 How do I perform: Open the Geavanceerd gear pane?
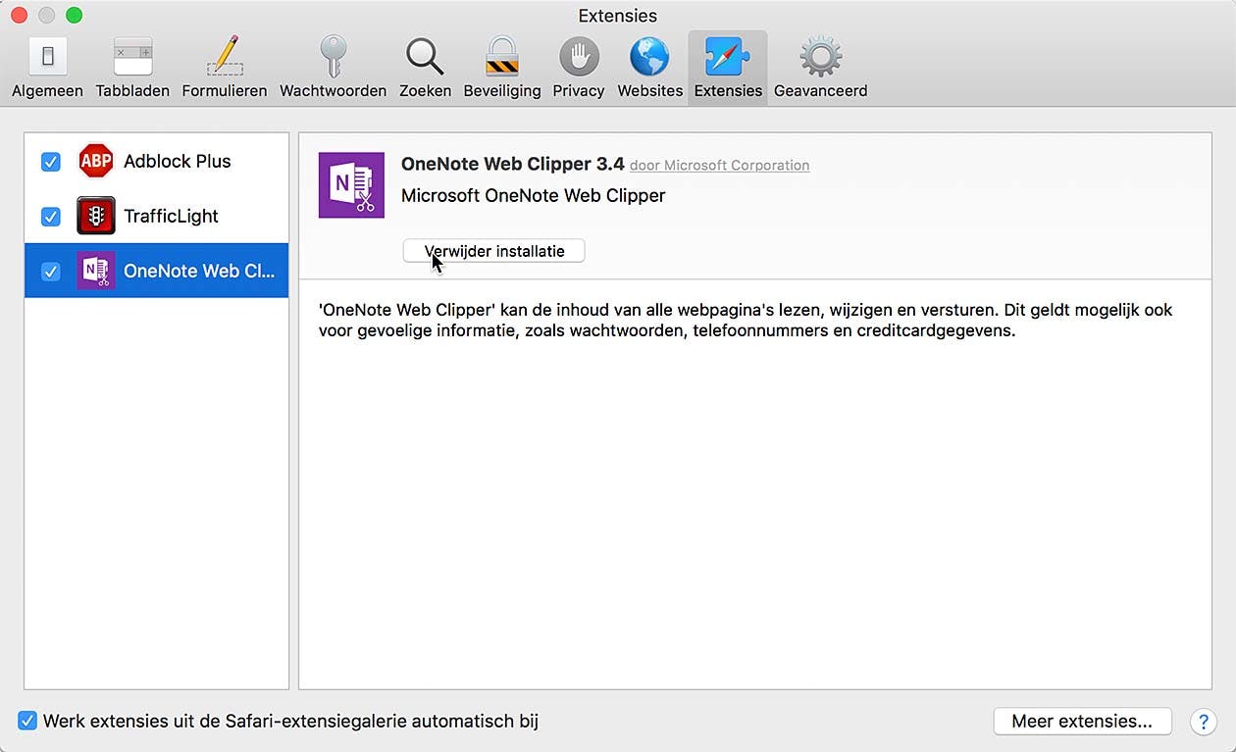821,69
